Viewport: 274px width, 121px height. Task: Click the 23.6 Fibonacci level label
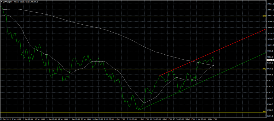click(264, 16)
